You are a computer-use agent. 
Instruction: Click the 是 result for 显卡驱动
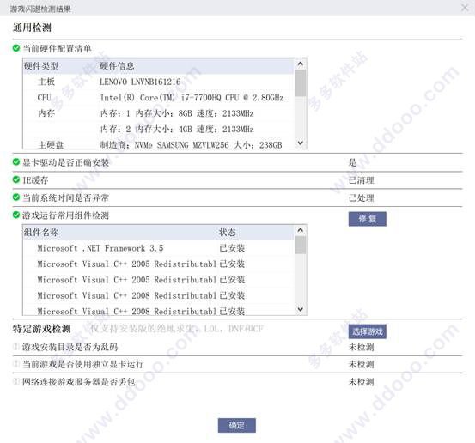point(353,162)
